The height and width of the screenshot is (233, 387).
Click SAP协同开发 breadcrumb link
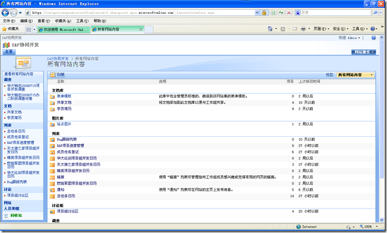(x=58, y=59)
